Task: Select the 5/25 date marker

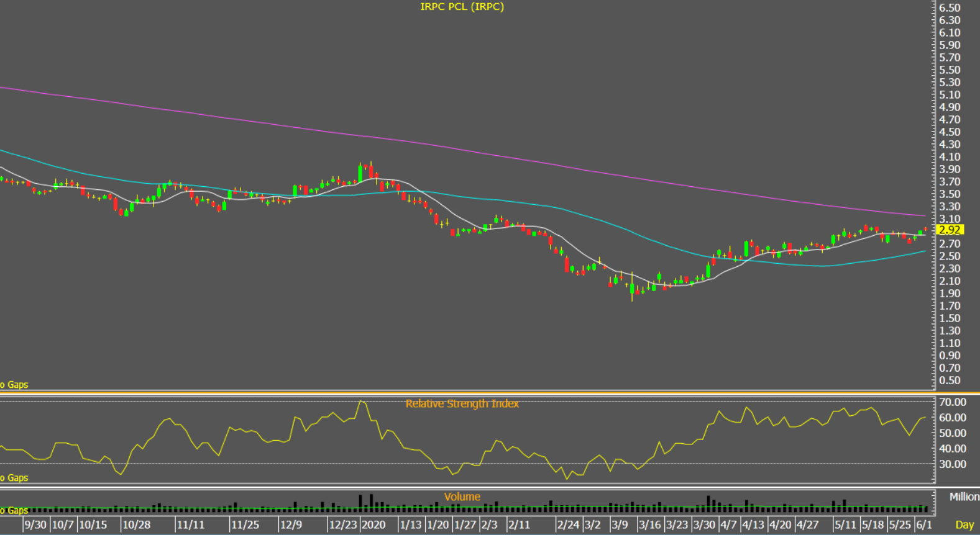Action: point(900,525)
